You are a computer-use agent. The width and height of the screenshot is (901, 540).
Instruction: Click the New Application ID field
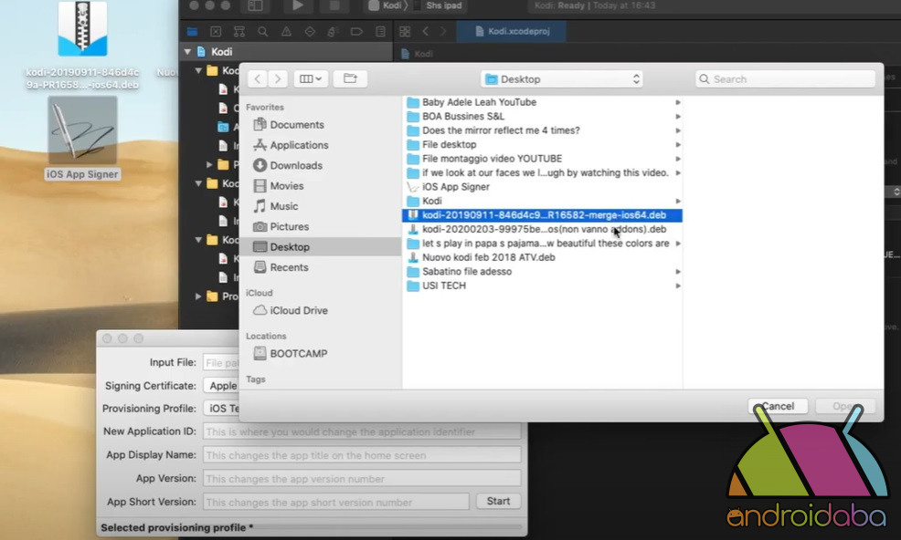[x=362, y=431]
